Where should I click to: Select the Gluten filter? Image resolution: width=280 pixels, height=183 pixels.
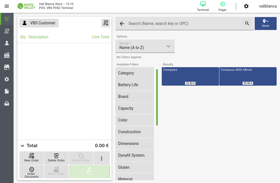(135, 167)
